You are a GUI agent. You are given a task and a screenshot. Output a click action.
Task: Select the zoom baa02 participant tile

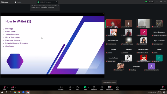coord(128,23)
